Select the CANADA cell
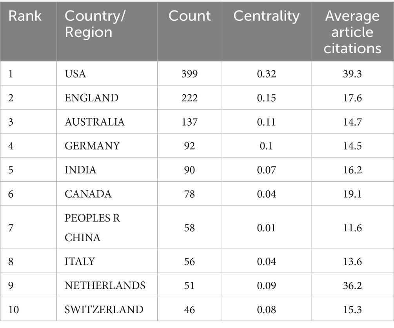Viewport: 394px width, 328px height. pos(88,194)
